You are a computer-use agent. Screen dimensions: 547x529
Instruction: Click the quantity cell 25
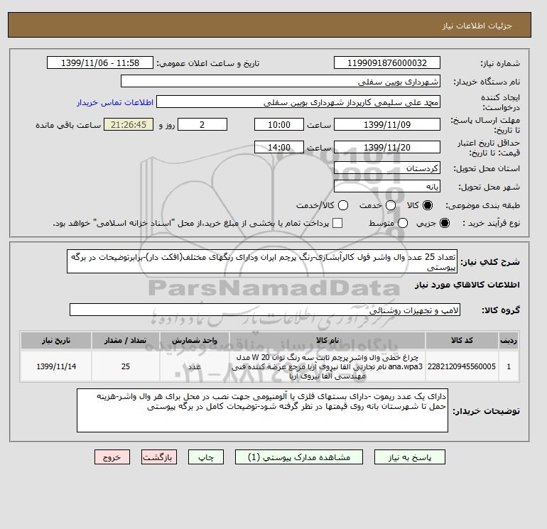click(126, 366)
